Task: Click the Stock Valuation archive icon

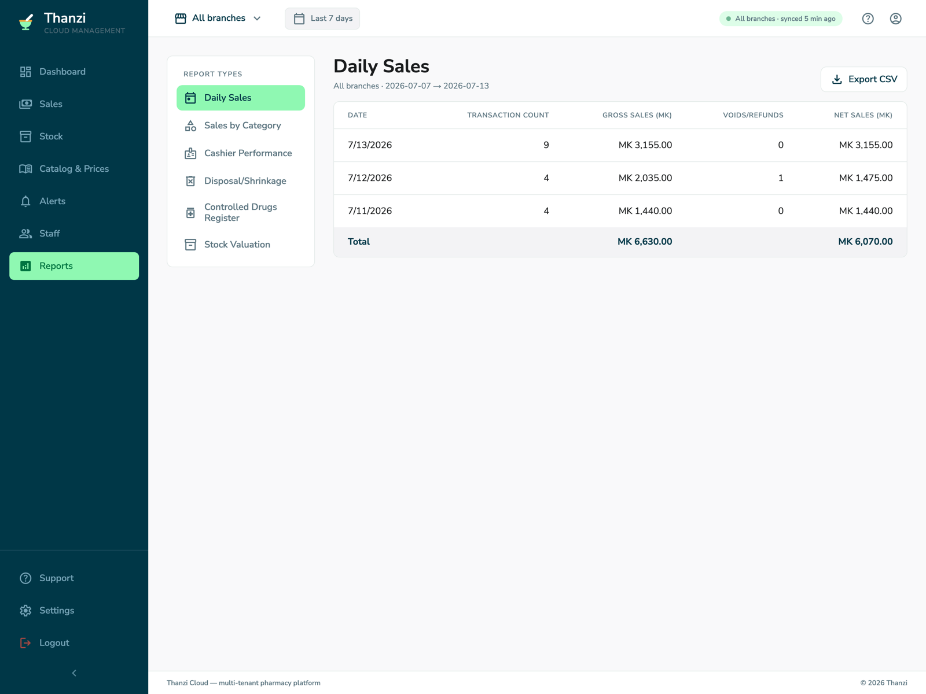Action: click(x=190, y=245)
